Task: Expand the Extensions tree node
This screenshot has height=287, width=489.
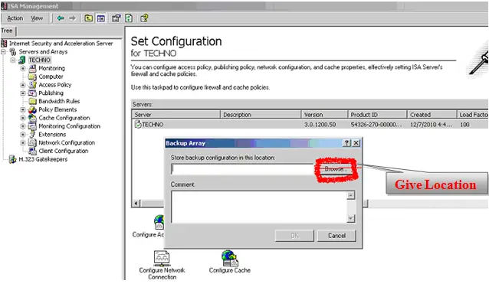Action: [23, 135]
